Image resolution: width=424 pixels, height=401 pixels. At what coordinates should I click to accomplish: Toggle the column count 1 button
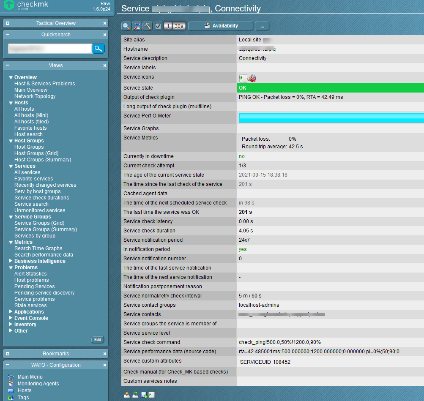point(168,26)
